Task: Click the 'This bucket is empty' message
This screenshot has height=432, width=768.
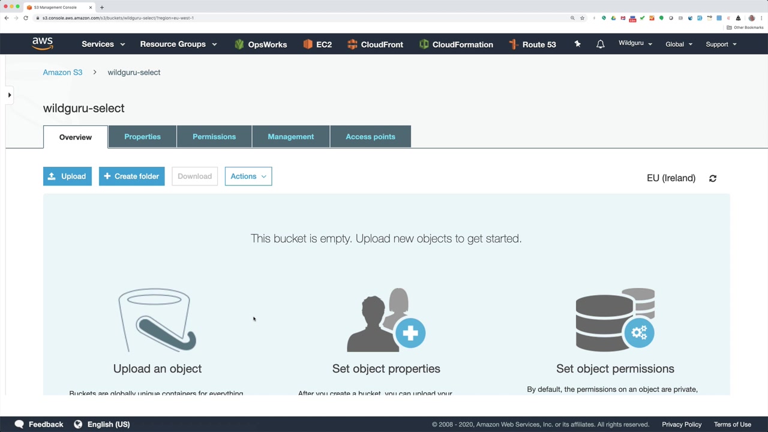Action: pyautogui.click(x=386, y=239)
